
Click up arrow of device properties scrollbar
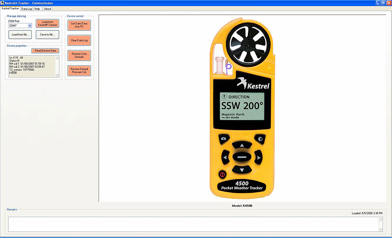point(57,58)
